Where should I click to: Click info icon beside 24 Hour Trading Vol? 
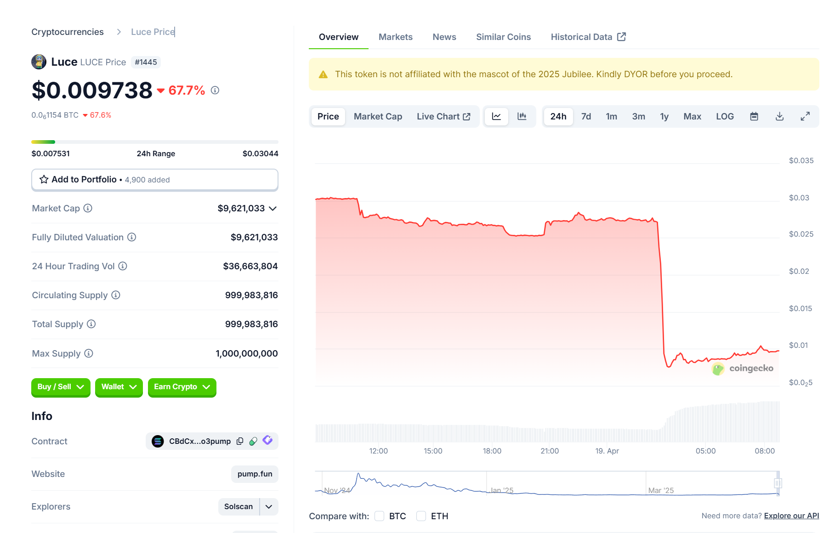pos(123,266)
